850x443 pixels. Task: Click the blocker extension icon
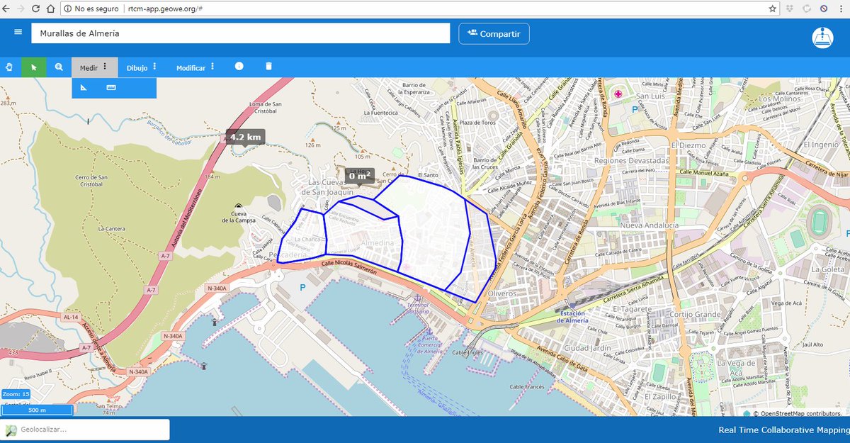click(824, 9)
